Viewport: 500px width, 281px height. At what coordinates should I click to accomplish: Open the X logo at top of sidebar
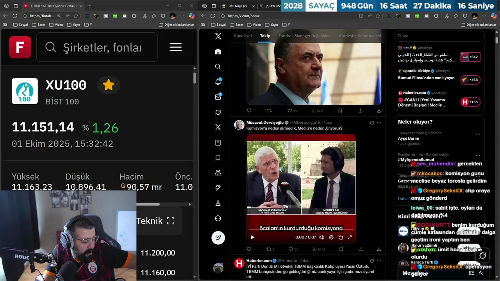point(218,36)
